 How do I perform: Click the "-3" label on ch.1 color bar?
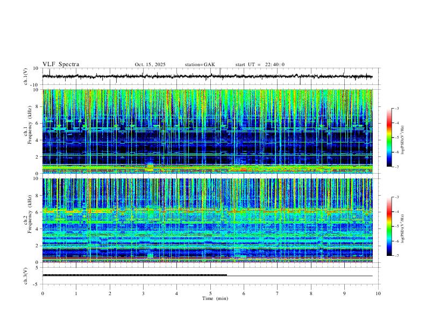point(396,108)
